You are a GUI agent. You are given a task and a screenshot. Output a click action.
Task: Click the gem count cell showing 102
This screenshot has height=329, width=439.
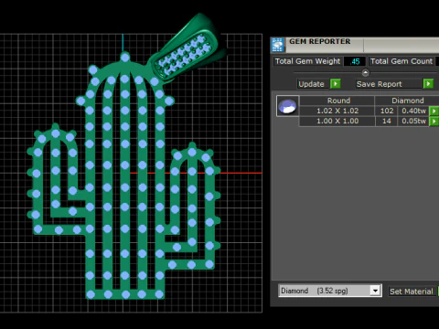point(387,111)
